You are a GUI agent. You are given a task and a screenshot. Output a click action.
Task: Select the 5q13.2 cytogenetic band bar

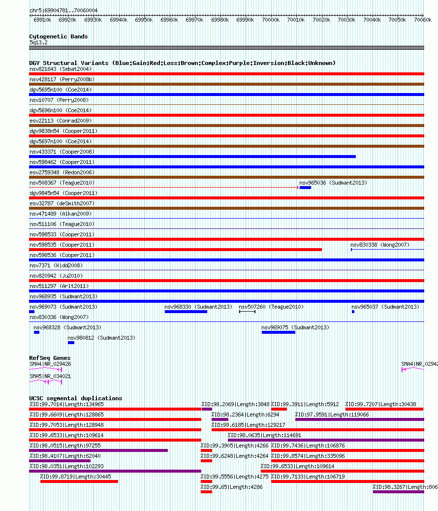pyautogui.click(x=226, y=48)
